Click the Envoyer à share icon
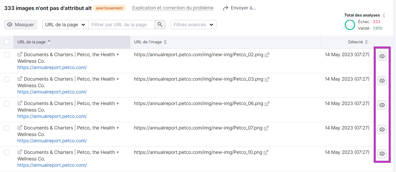Image resolution: width=396 pixels, height=172 pixels. [x=226, y=8]
